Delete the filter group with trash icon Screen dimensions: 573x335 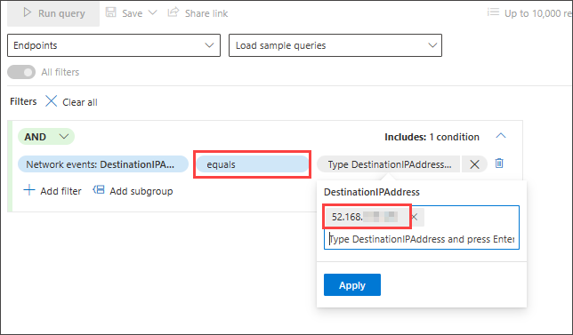(x=499, y=164)
